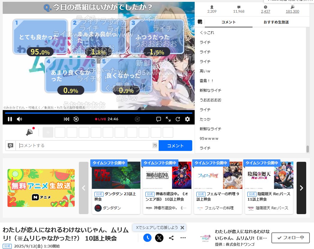Rewind 10 seconds in the player
314x249 pixels.
[x=76, y=119]
